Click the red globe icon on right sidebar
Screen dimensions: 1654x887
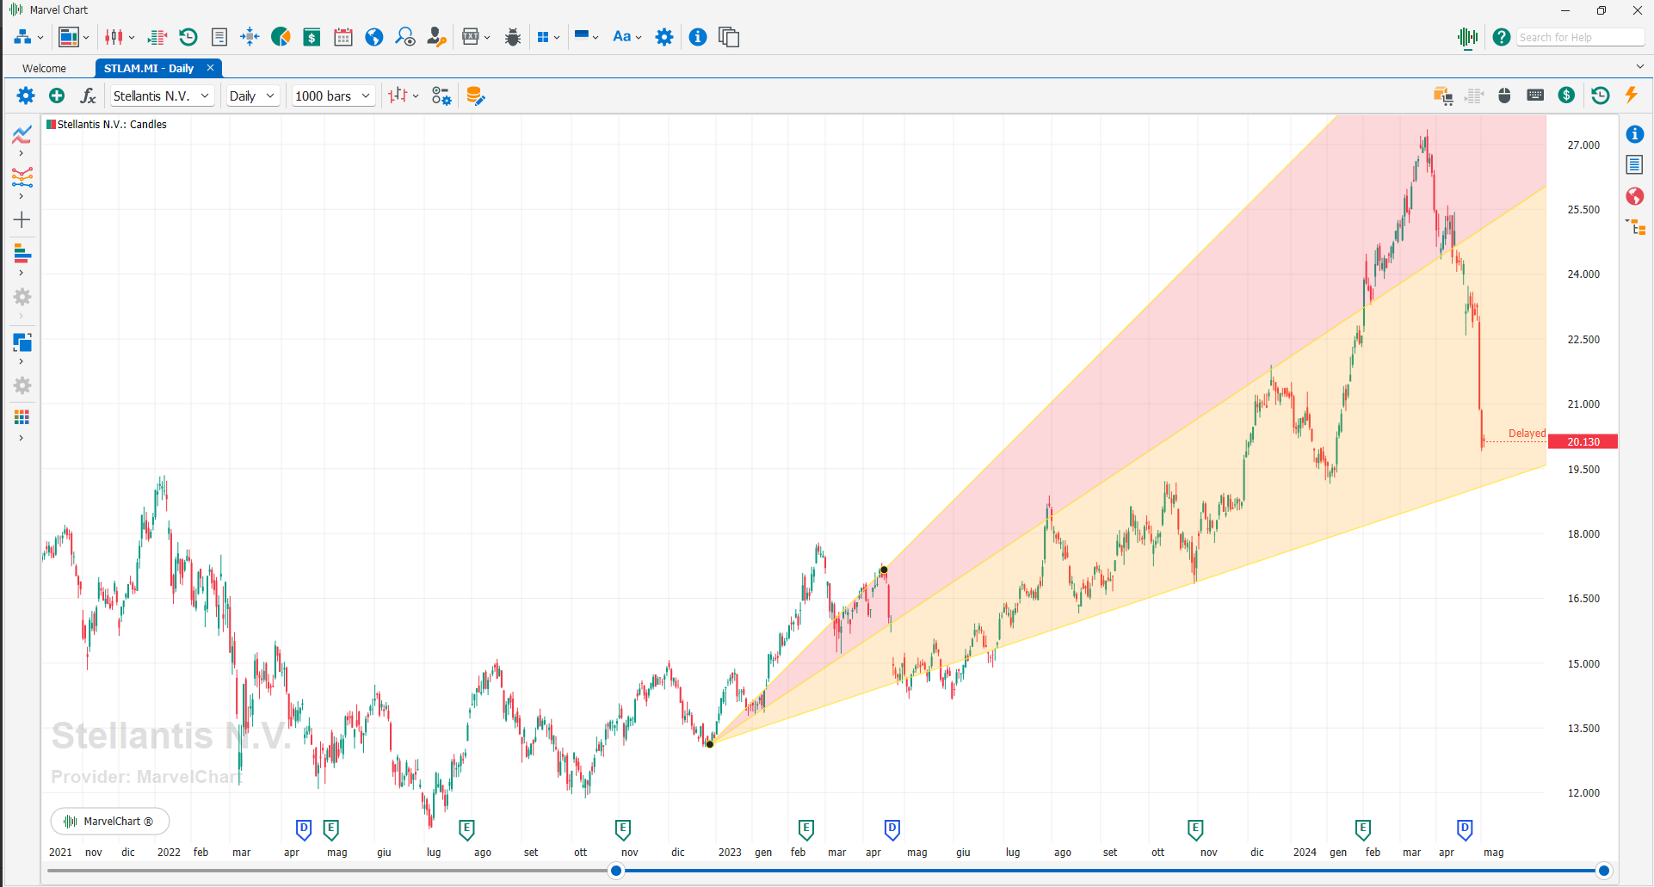click(x=1635, y=196)
